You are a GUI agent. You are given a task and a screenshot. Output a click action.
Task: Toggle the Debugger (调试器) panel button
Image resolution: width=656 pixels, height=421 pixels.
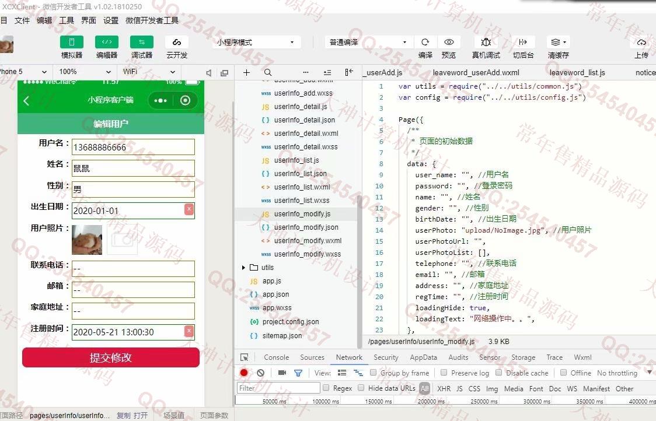(142, 42)
